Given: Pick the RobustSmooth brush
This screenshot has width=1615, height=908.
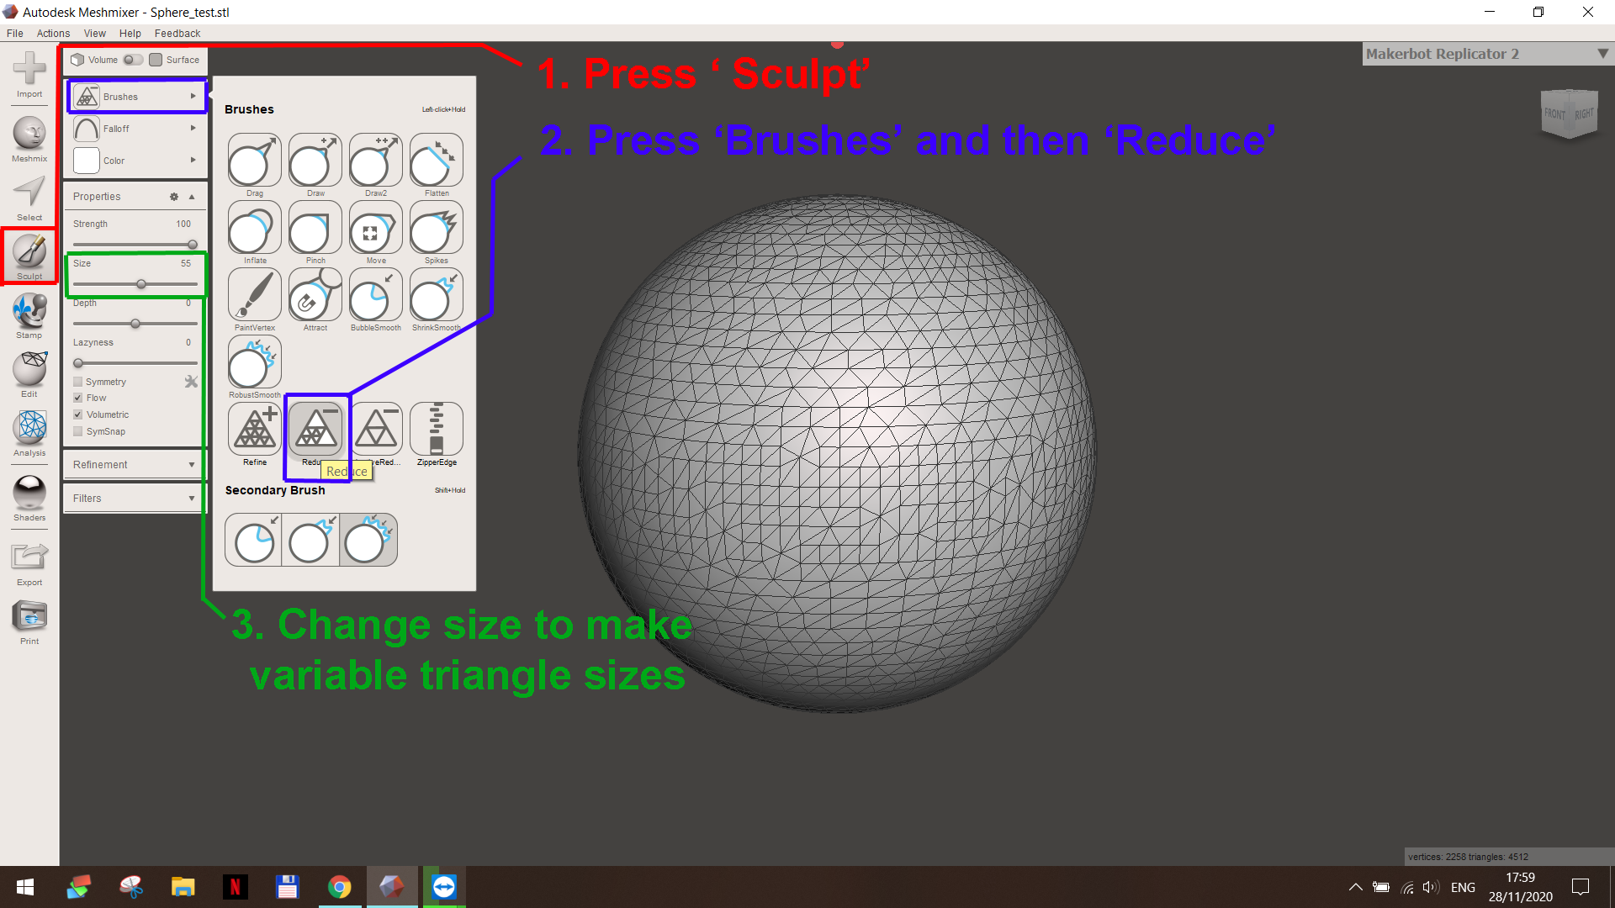Looking at the screenshot, I should tap(254, 362).
